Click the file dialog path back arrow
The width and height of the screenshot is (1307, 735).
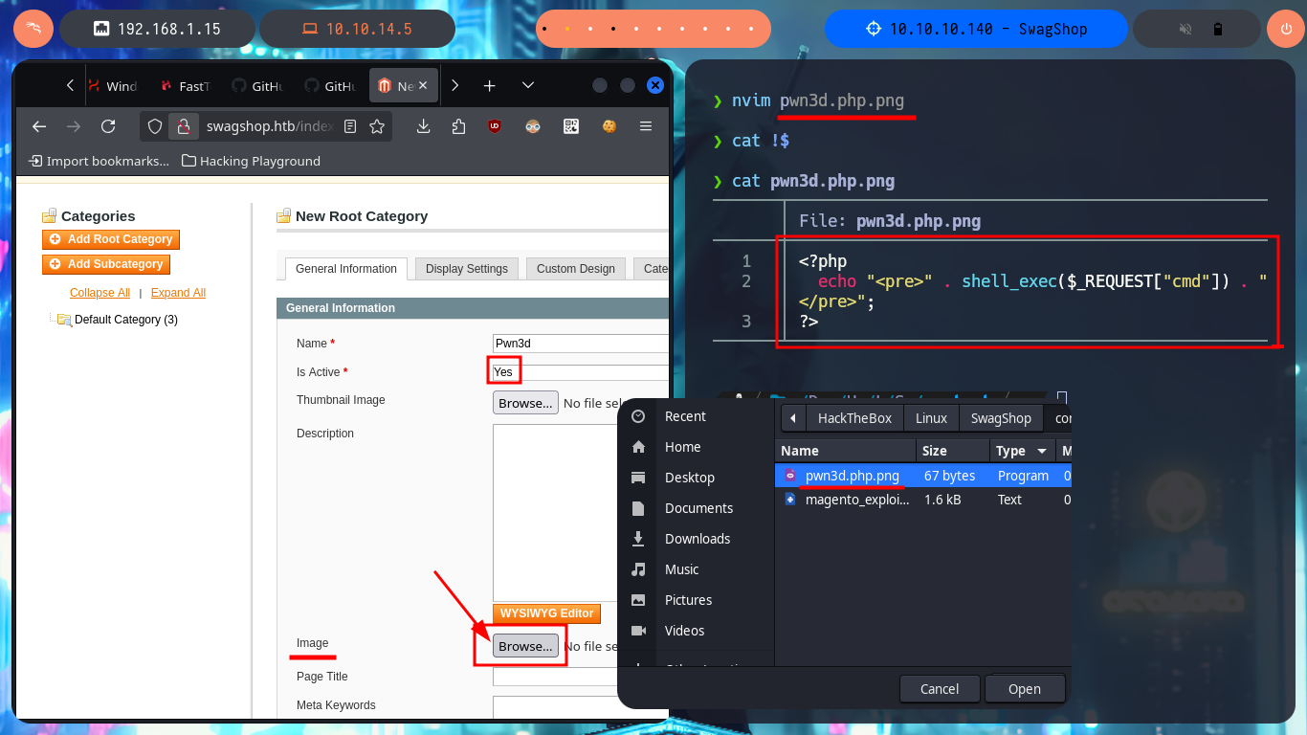point(793,418)
